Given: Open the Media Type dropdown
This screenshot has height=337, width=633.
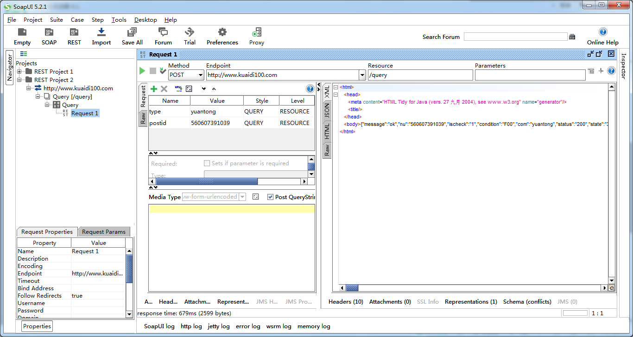Looking at the screenshot, I should [x=242, y=197].
